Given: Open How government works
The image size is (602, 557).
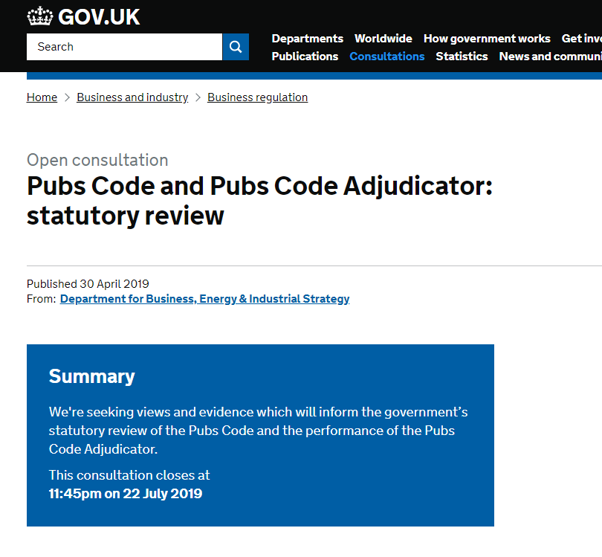Looking at the screenshot, I should click(487, 39).
